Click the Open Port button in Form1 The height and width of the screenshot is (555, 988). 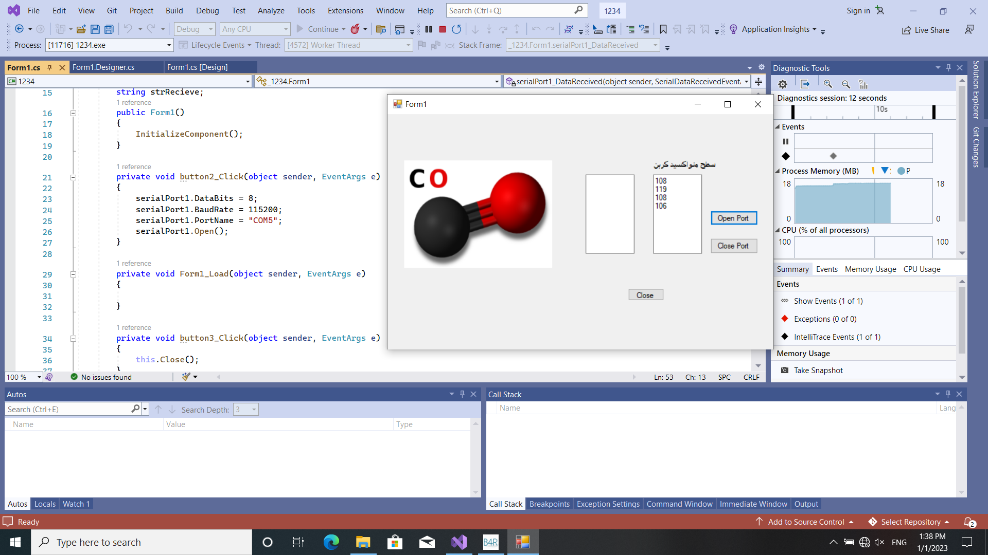click(x=734, y=217)
